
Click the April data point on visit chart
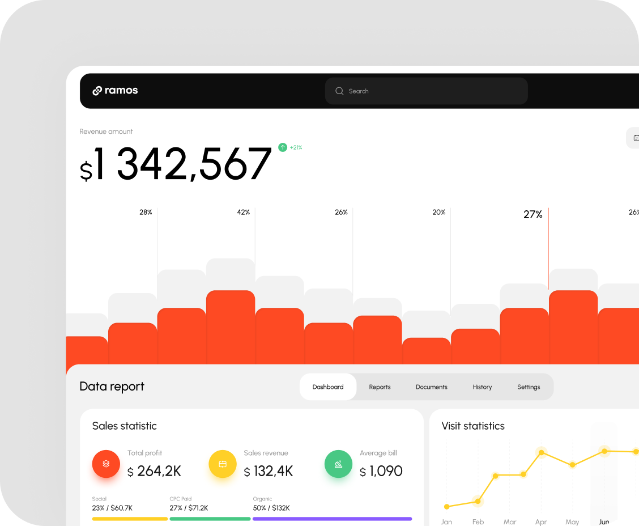542,452
